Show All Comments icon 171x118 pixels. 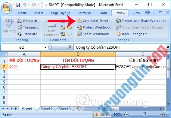(70, 27)
